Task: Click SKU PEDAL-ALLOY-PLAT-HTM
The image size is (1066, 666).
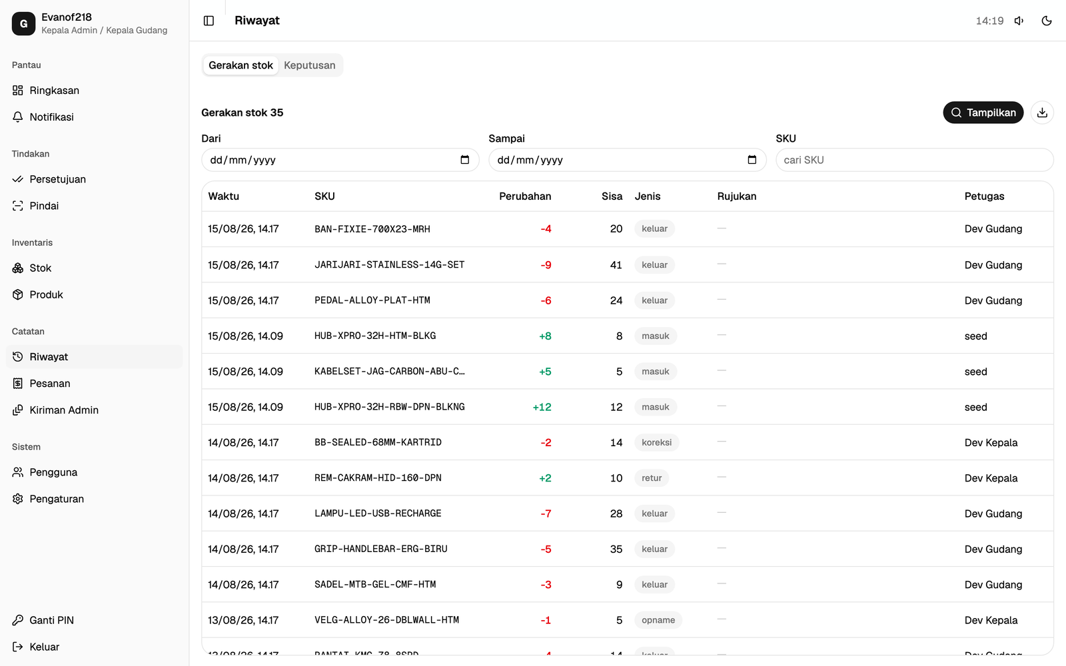Action: 372,300
